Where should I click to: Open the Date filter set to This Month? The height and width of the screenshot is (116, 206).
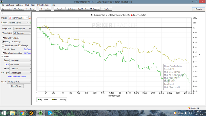click(20, 65)
